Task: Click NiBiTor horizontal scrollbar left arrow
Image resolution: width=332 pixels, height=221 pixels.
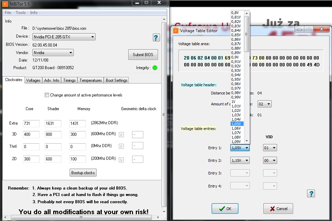Action: pyautogui.click(x=5, y=217)
